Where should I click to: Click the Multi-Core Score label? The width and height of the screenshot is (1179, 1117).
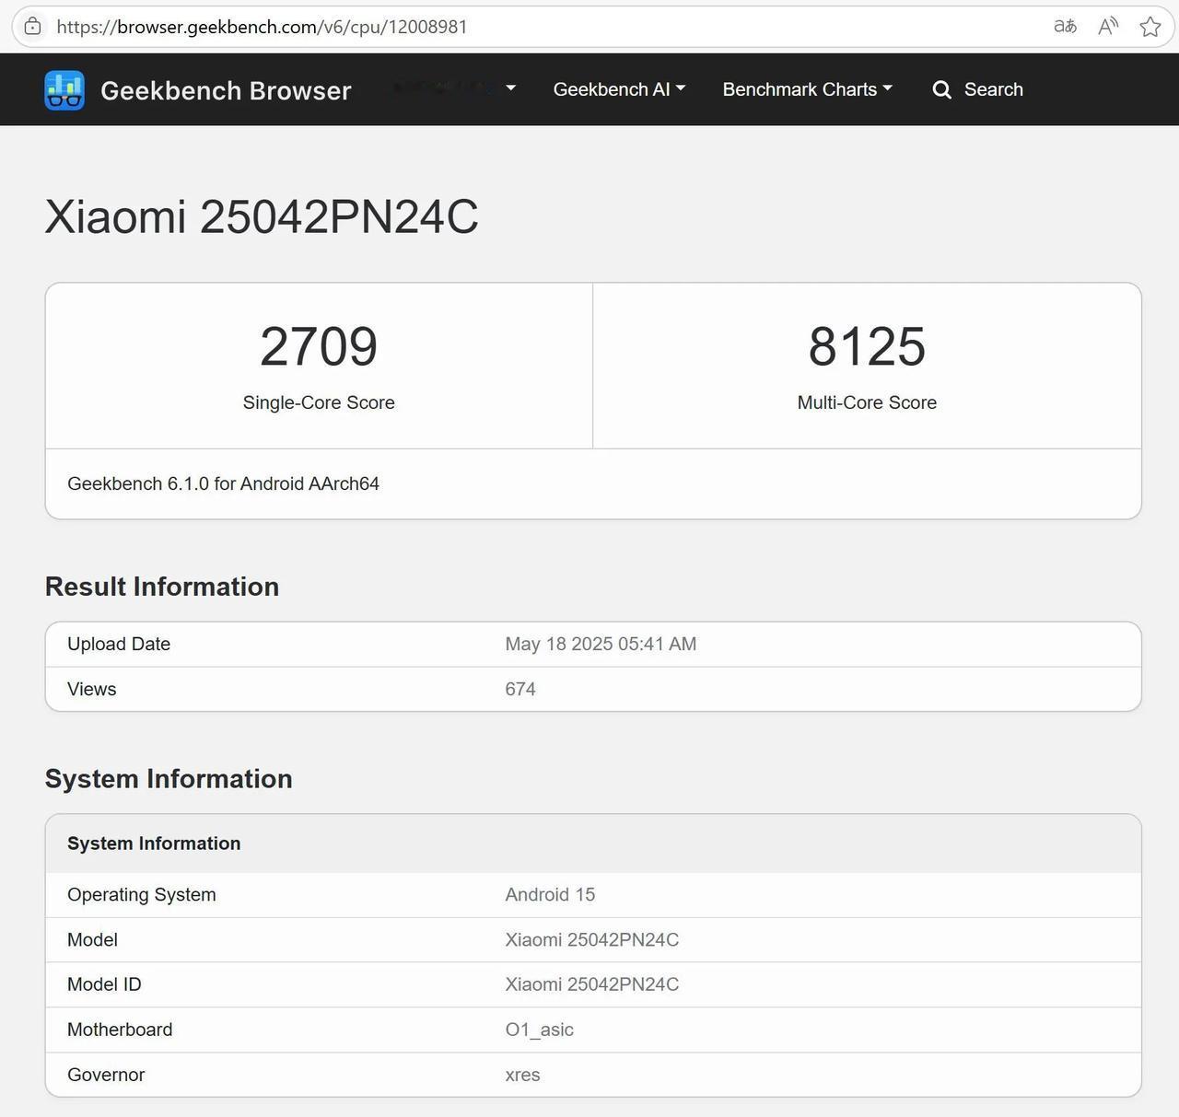tap(867, 402)
